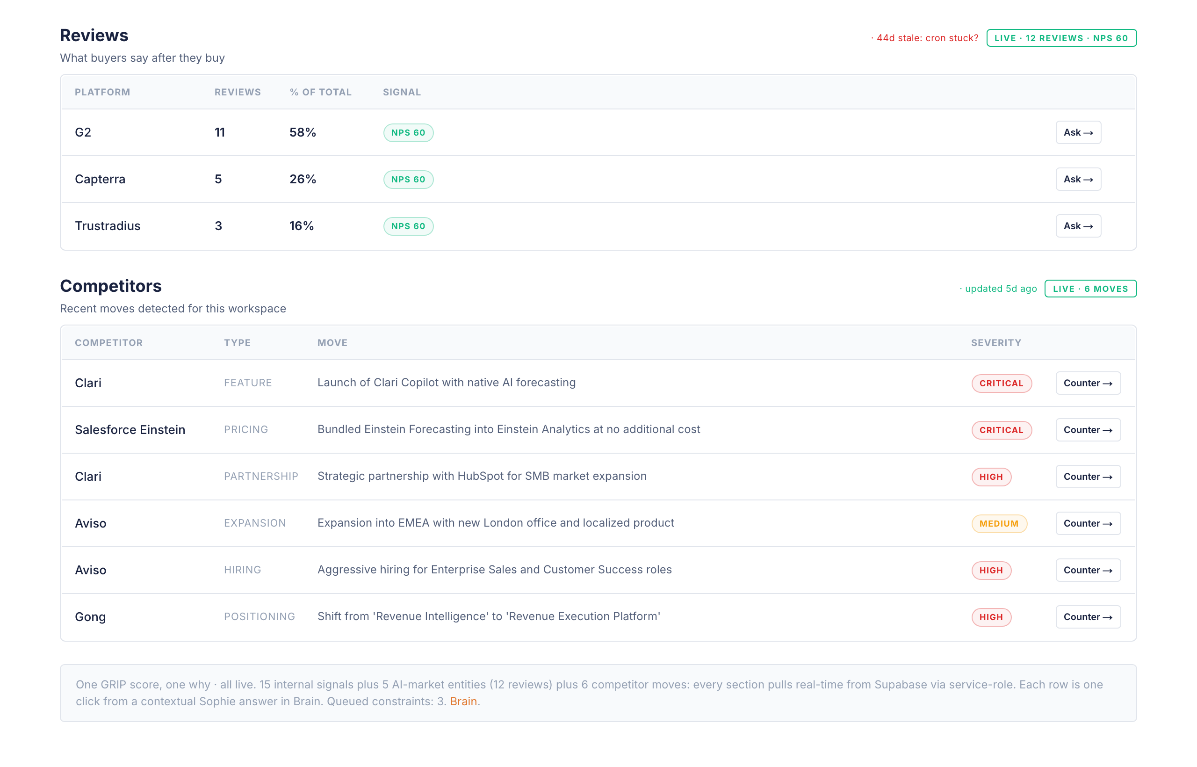The image size is (1197, 767).
Task: Click the NPS 60 pill in G2 row
Action: pos(408,132)
